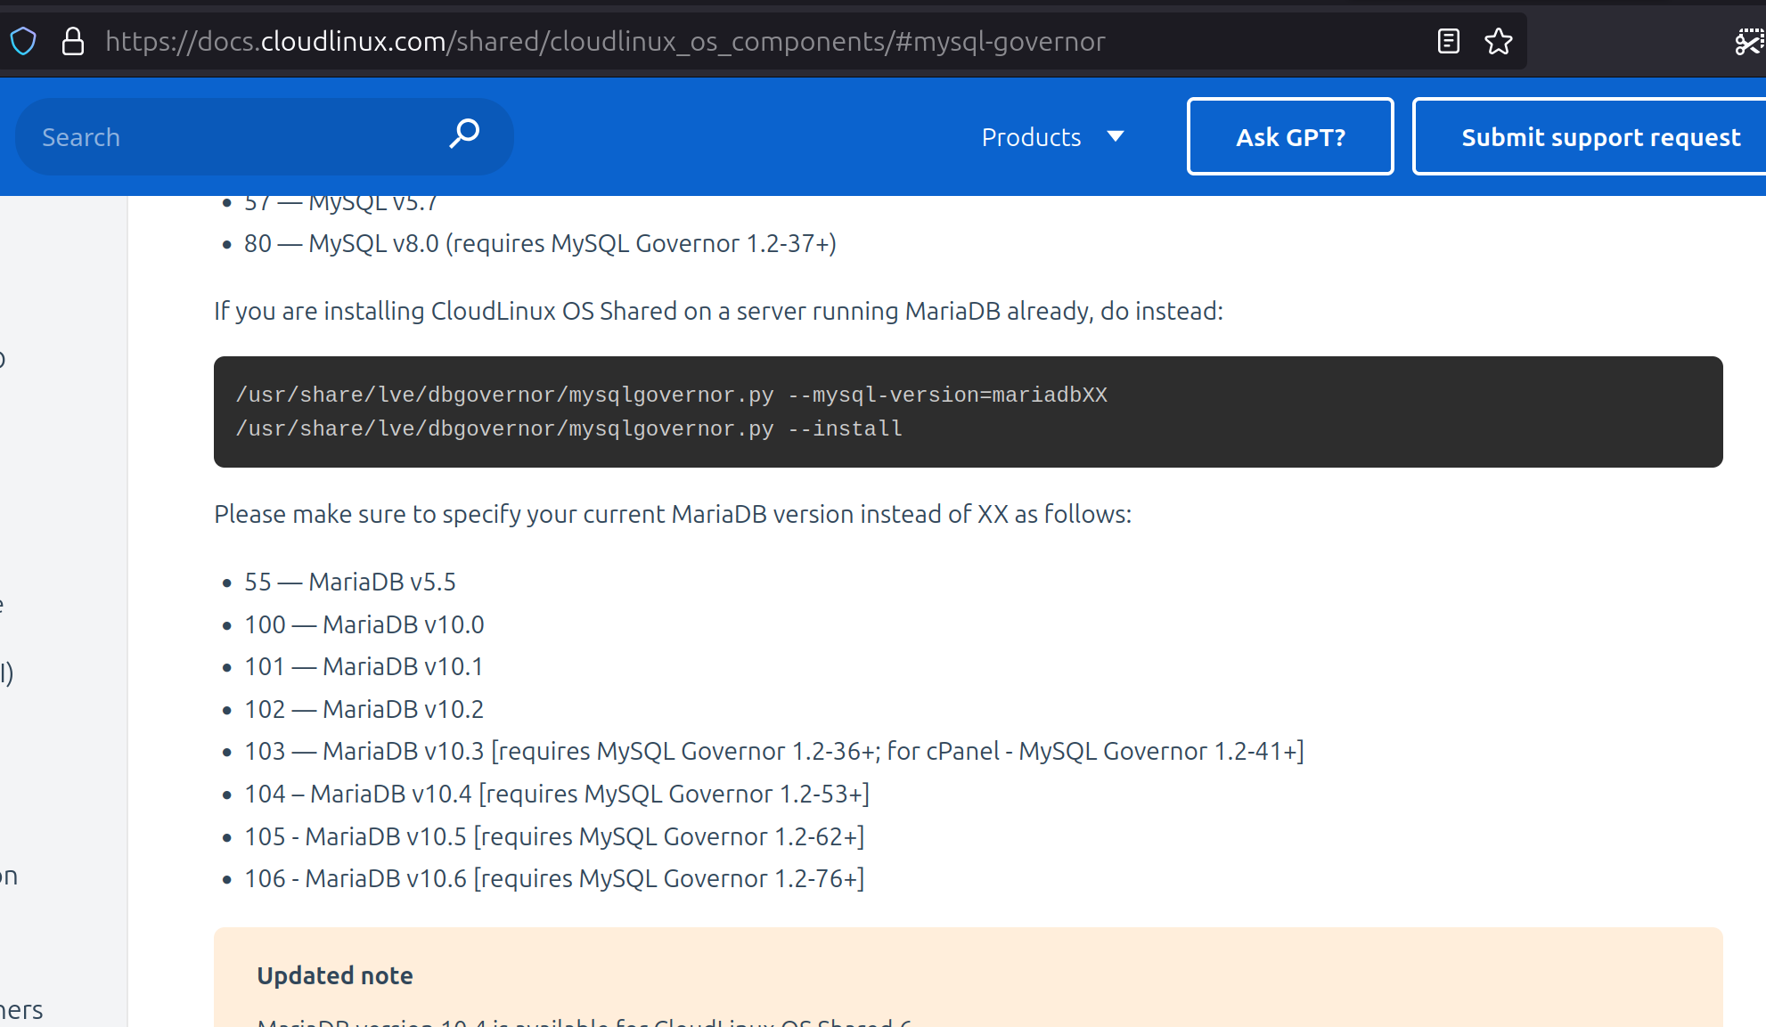Expand the Products dropdown arrow

click(x=1115, y=136)
